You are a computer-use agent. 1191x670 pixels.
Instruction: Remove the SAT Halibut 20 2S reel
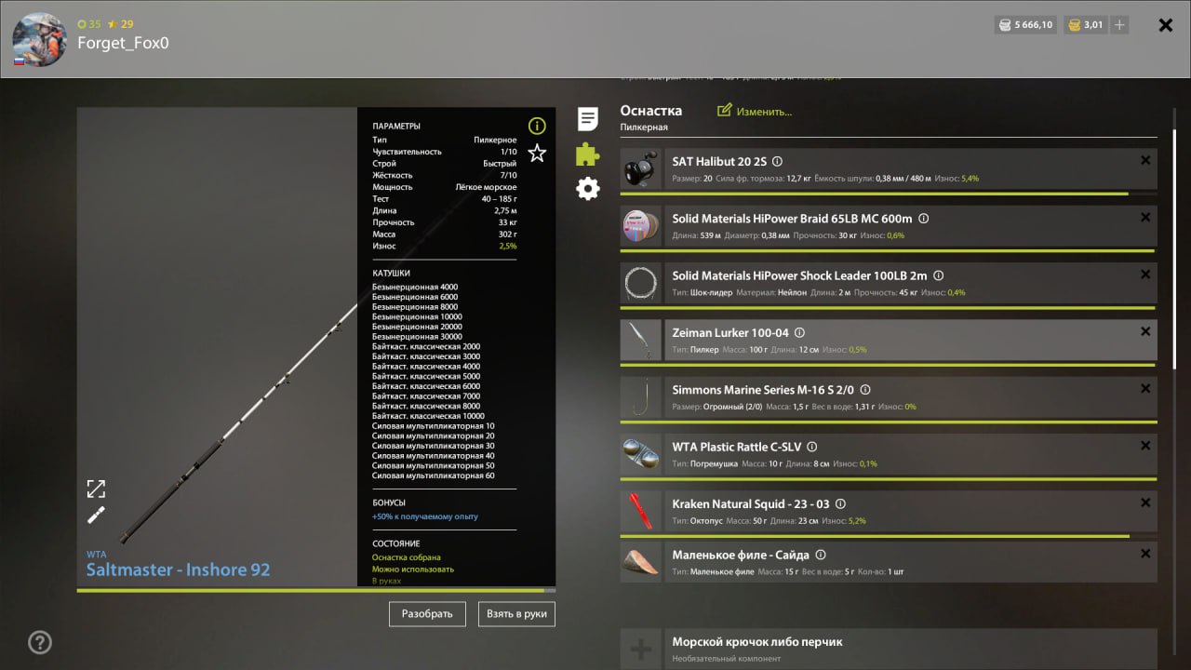point(1145,160)
